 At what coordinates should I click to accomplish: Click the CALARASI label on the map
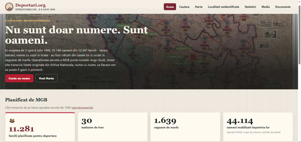click(x=150, y=34)
